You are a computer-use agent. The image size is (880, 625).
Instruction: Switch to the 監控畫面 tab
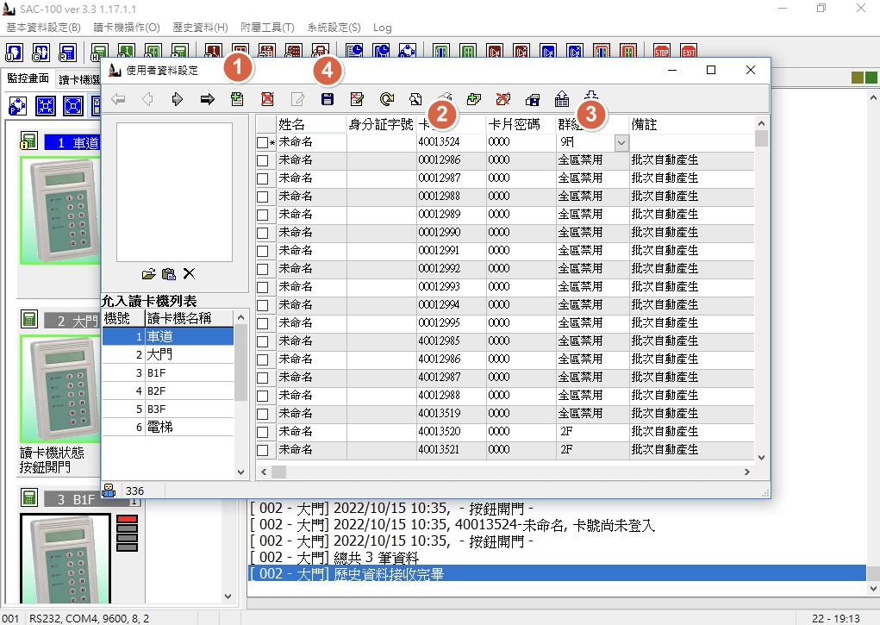pyautogui.click(x=28, y=78)
